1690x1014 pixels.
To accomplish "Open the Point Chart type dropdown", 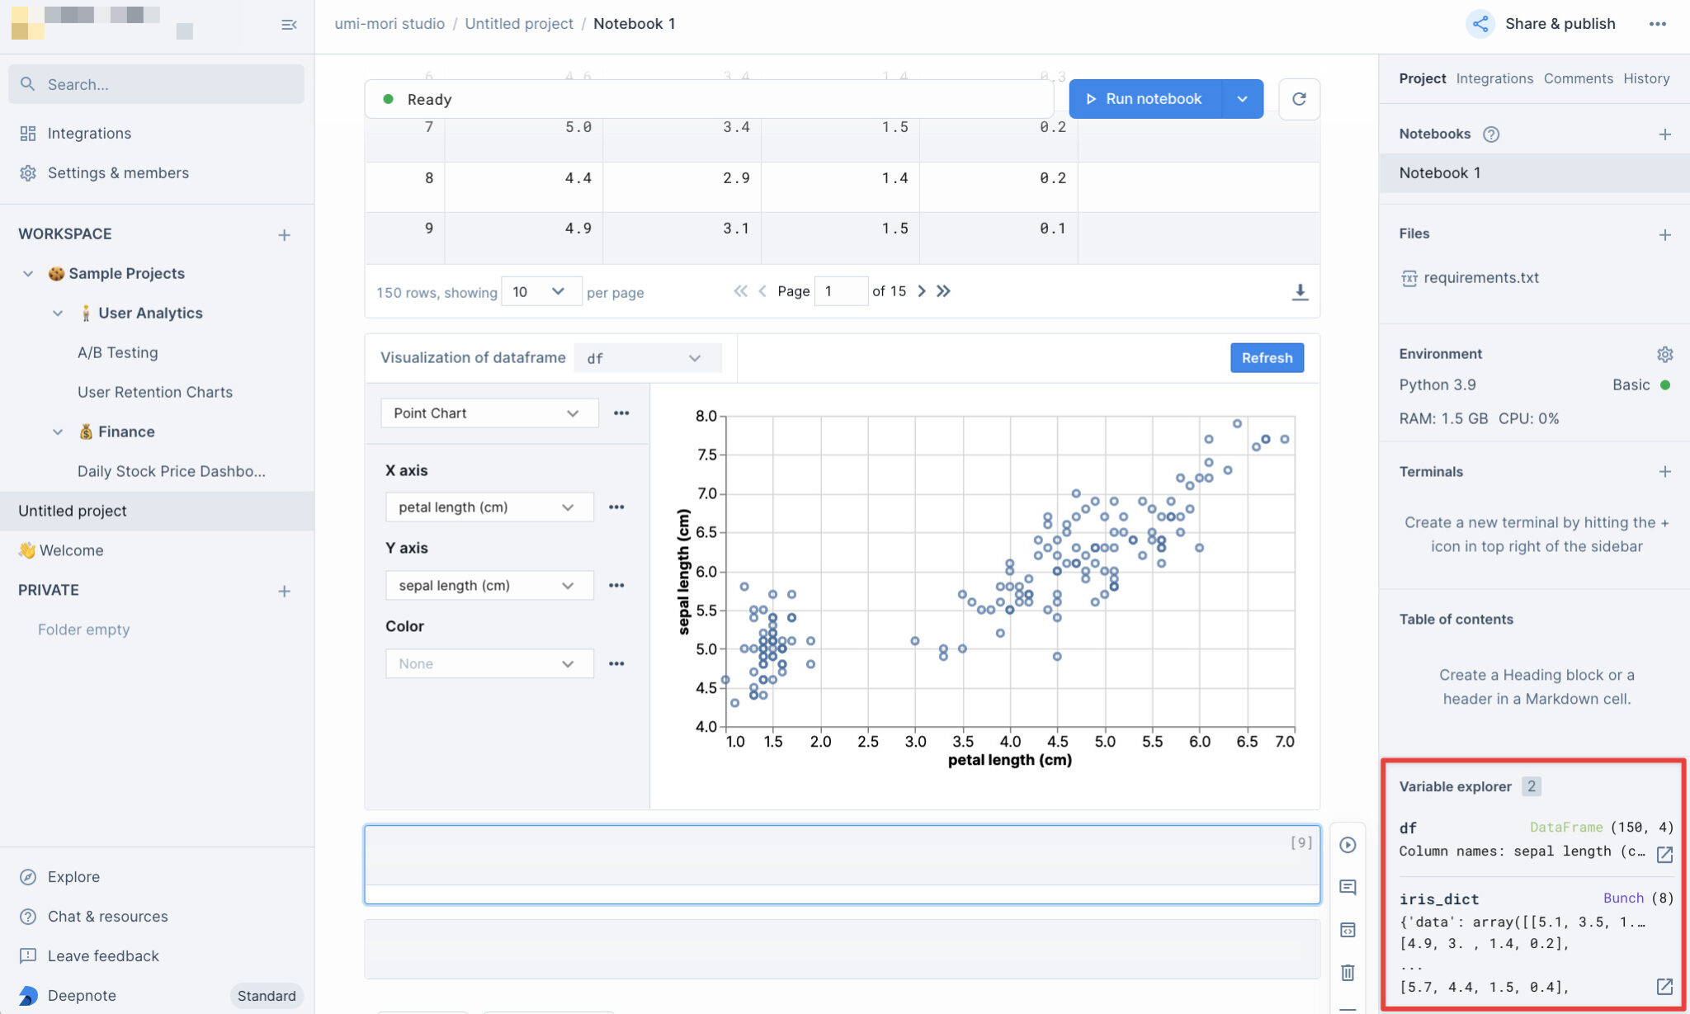I will (489, 413).
